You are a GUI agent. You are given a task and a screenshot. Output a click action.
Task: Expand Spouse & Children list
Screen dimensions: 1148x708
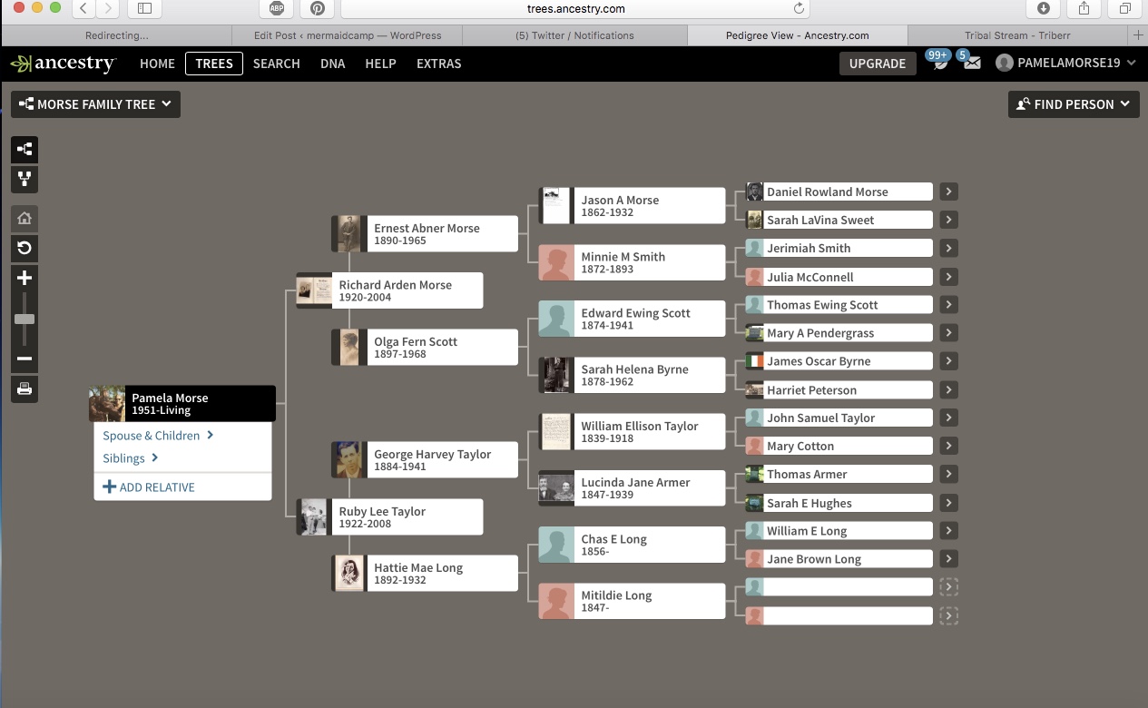pyautogui.click(x=158, y=436)
